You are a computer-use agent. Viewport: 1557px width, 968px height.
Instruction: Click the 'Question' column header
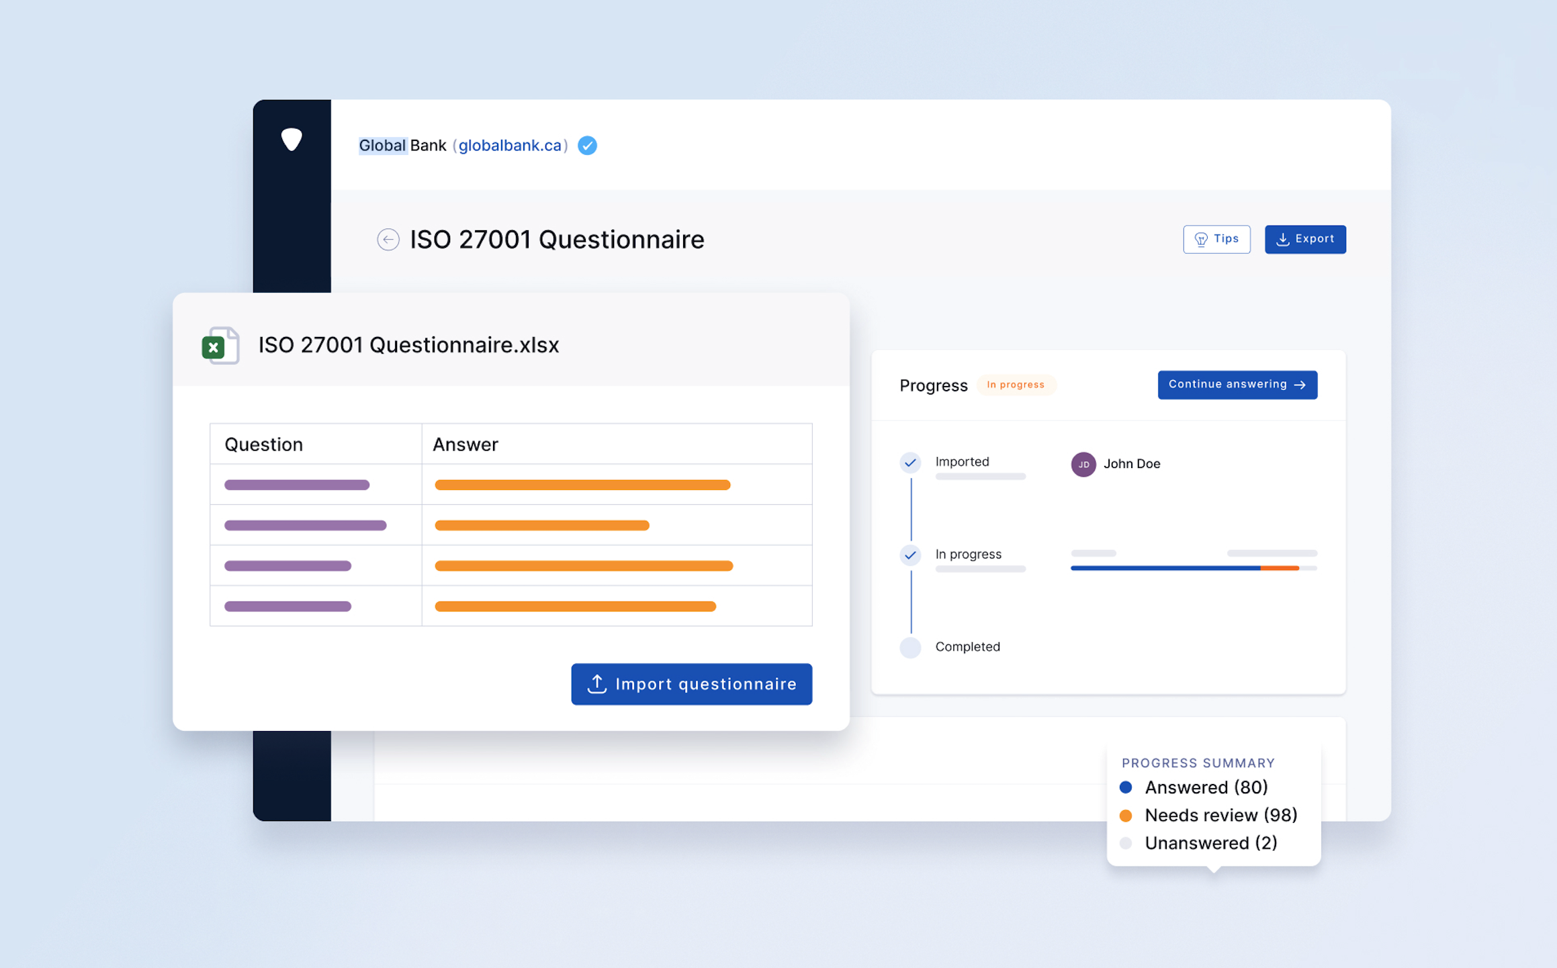click(x=263, y=444)
